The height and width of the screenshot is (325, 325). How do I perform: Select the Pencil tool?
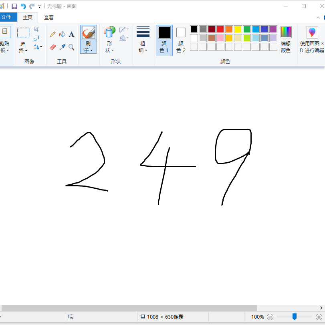click(52, 34)
